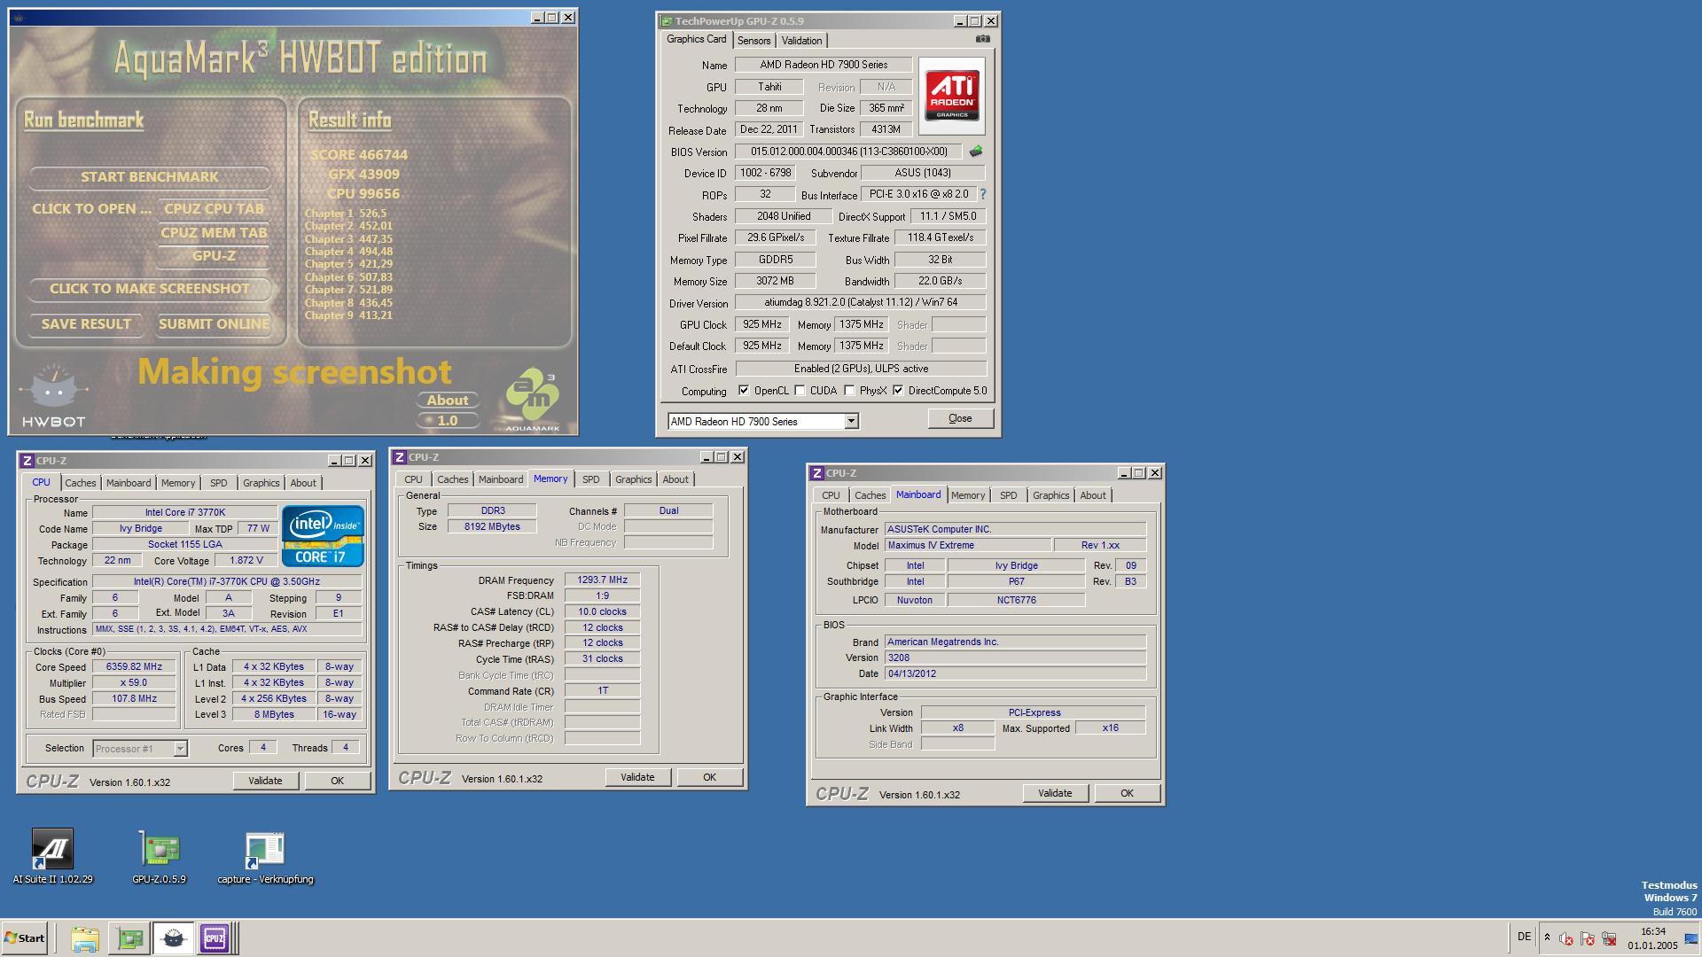This screenshot has width=1702, height=957.
Task: Click the first red-X tray icon
Action: coord(1566,938)
